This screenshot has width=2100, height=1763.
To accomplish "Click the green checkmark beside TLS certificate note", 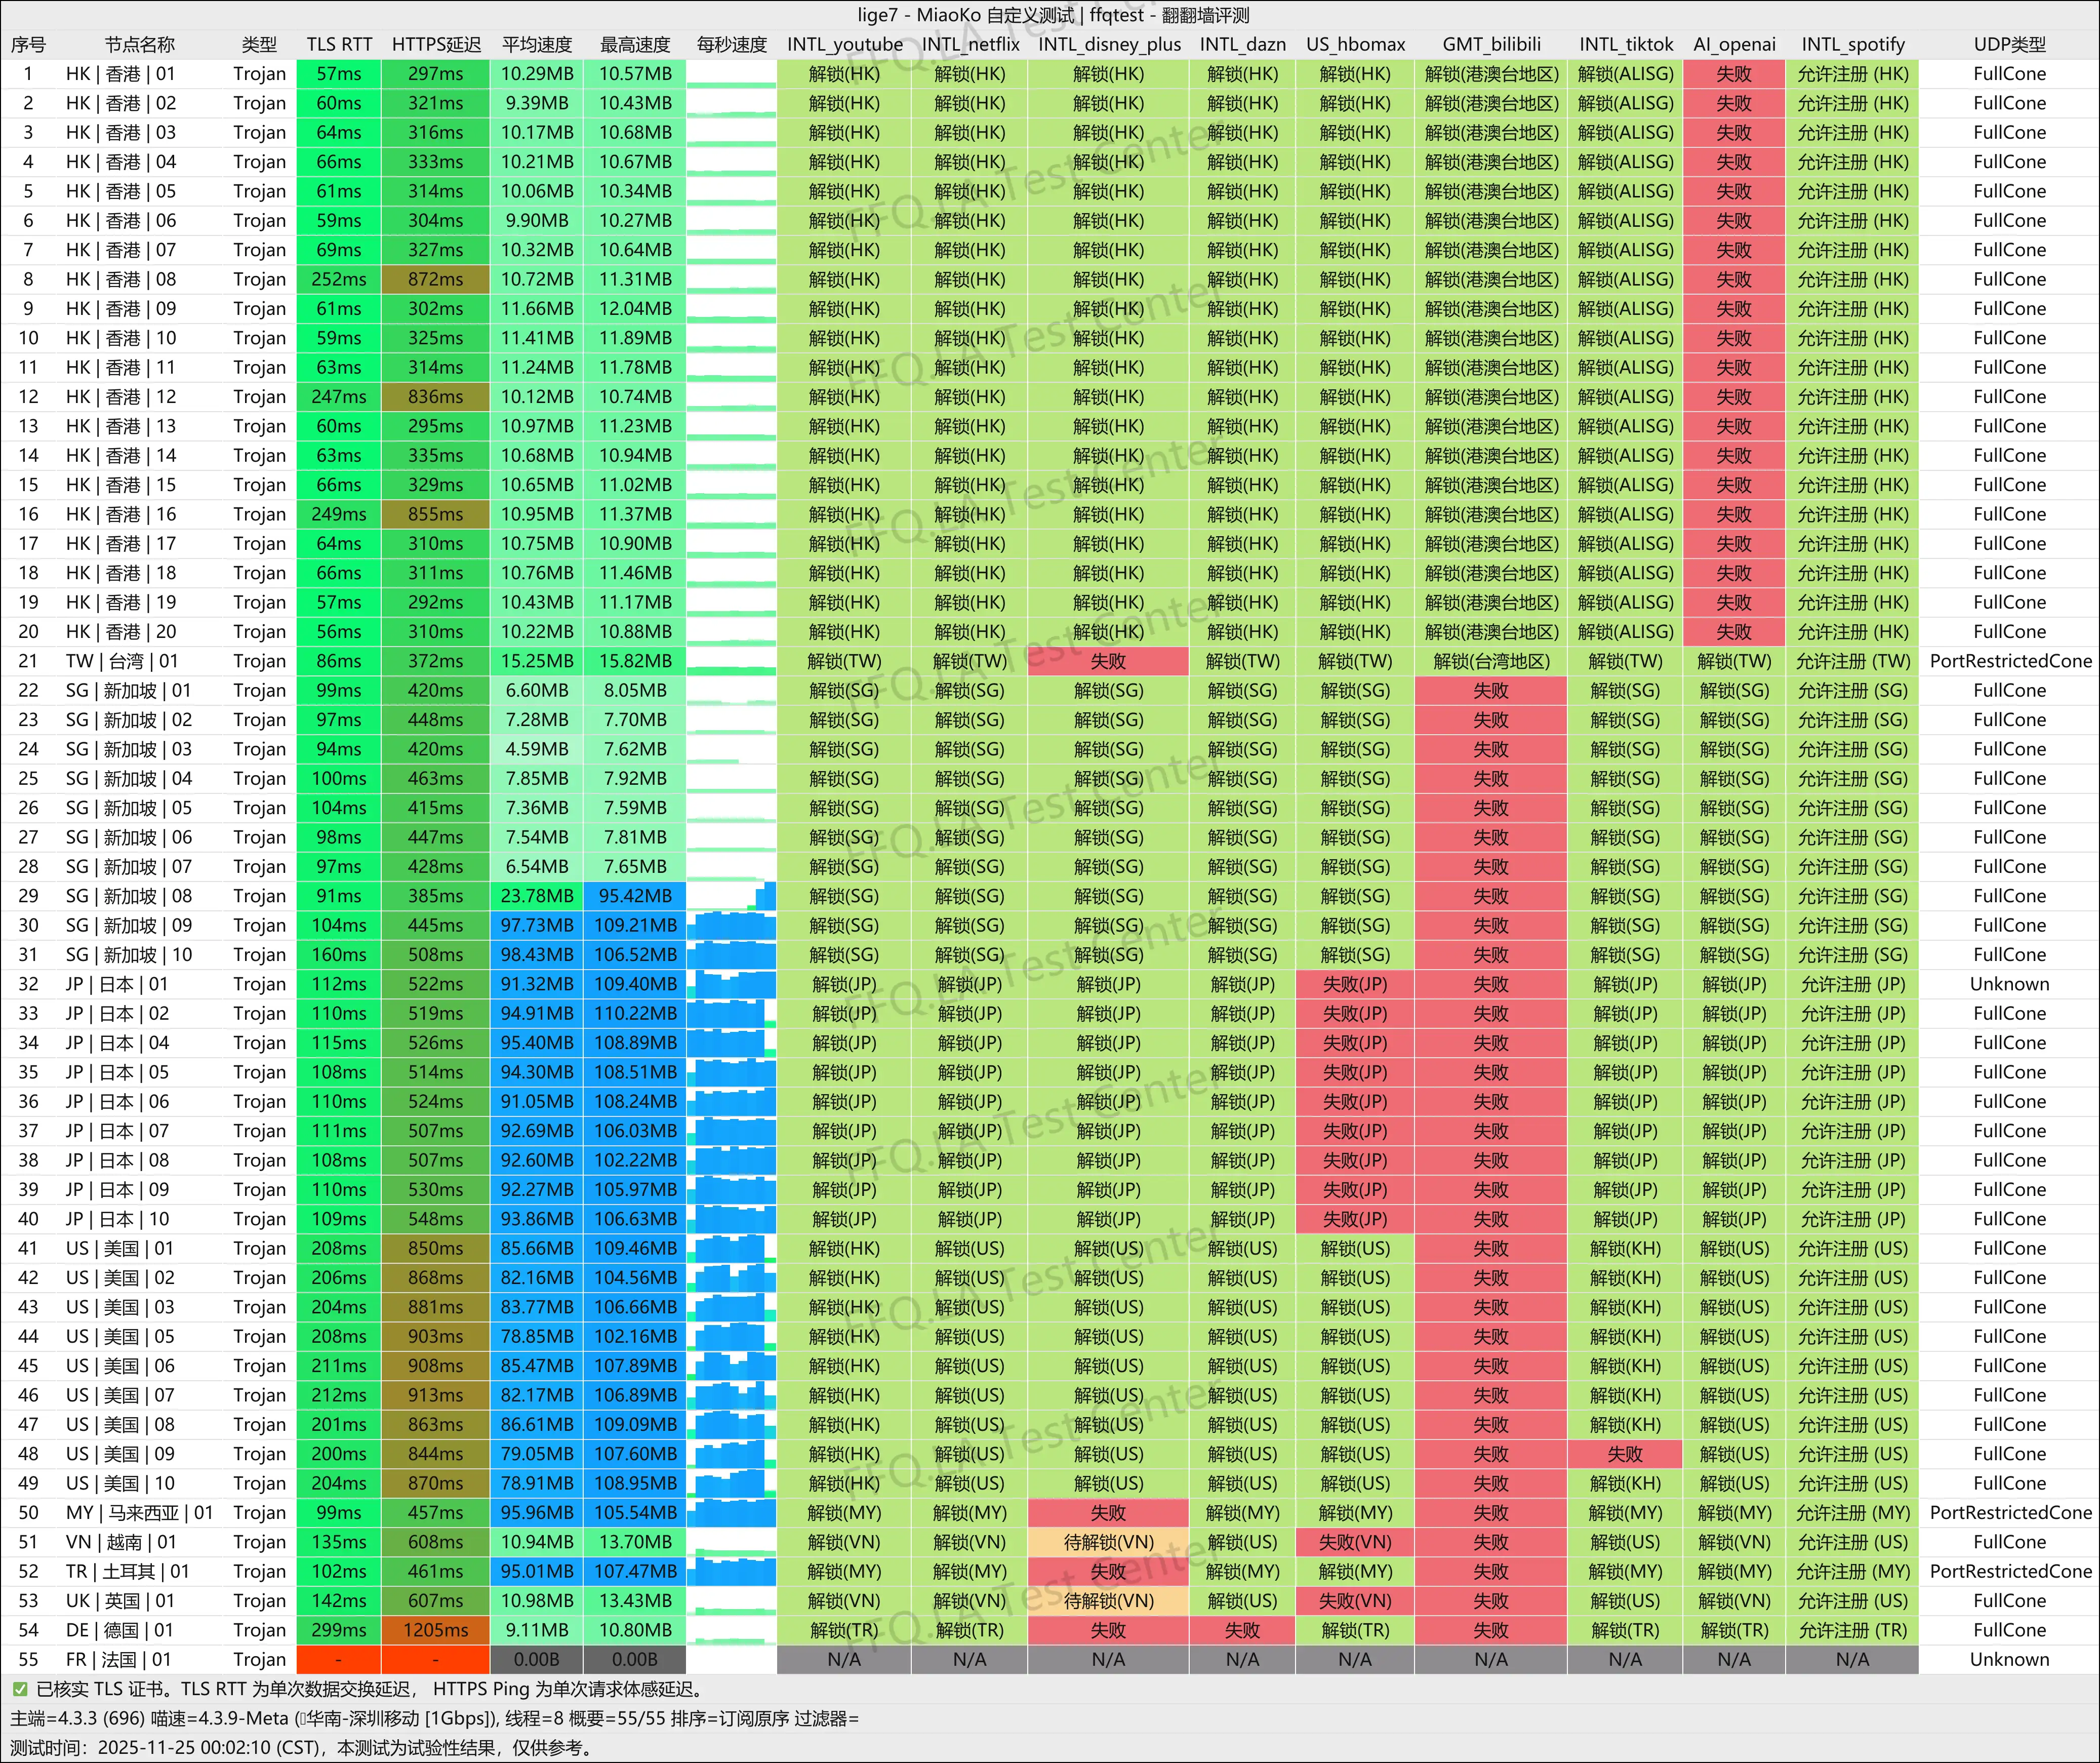I will tap(20, 1689).
